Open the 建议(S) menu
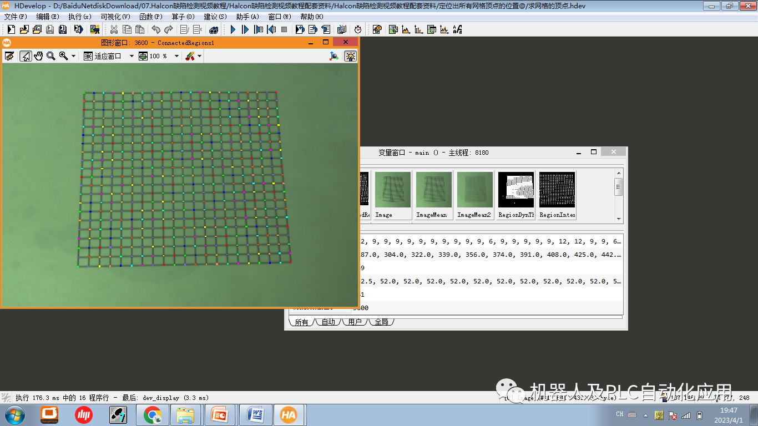This screenshot has height=426, width=758. point(215,17)
